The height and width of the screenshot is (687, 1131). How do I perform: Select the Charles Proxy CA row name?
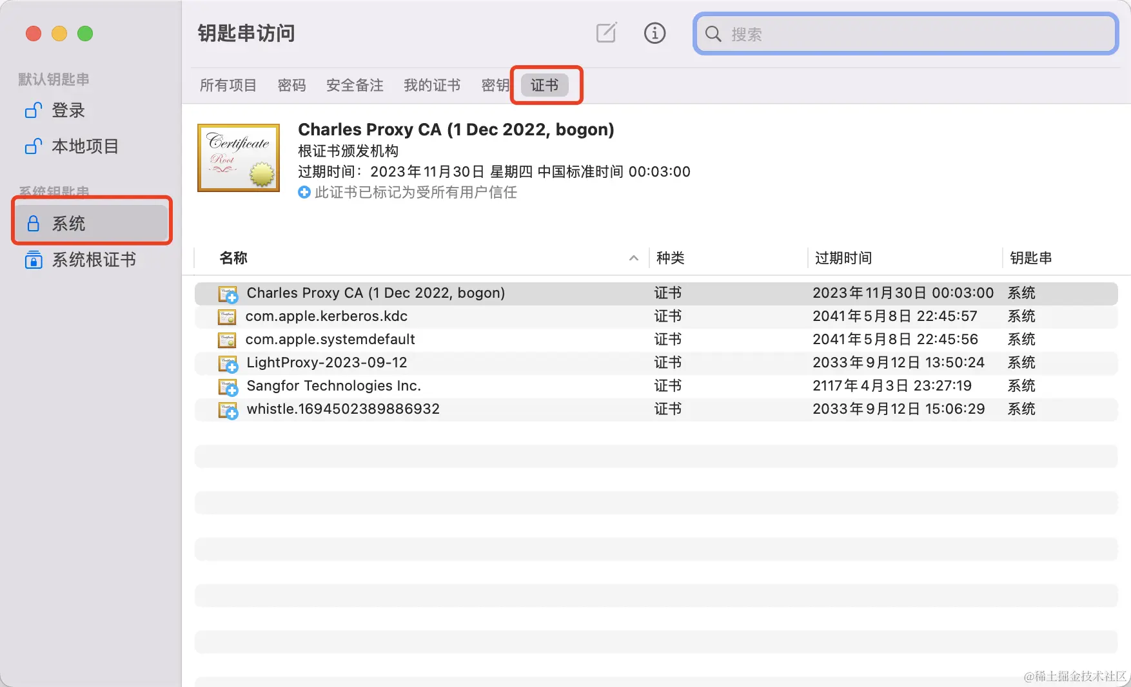tap(376, 293)
